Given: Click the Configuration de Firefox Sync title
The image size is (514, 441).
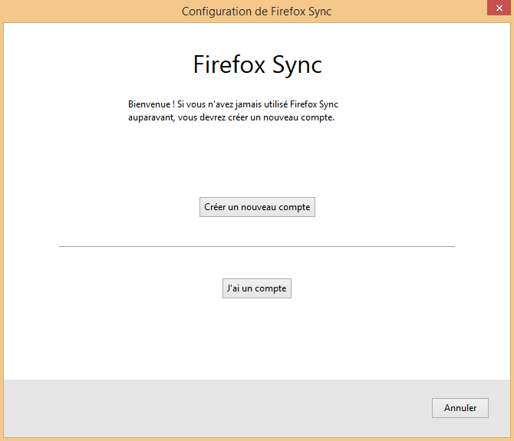Looking at the screenshot, I should tap(257, 12).
